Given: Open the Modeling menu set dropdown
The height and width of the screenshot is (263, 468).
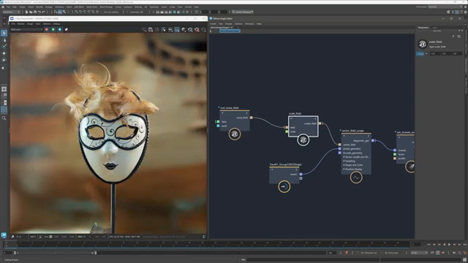Looking at the screenshot, I should coord(11,12).
